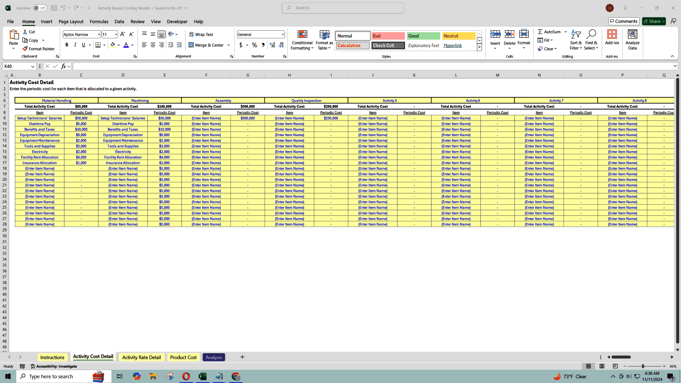Switch to the Instructions tab
Screen dimensions: 681x383
pos(52,357)
